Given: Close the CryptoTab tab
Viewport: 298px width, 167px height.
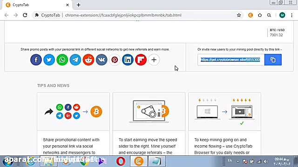Looking at the screenshot, I should (x=68, y=5).
